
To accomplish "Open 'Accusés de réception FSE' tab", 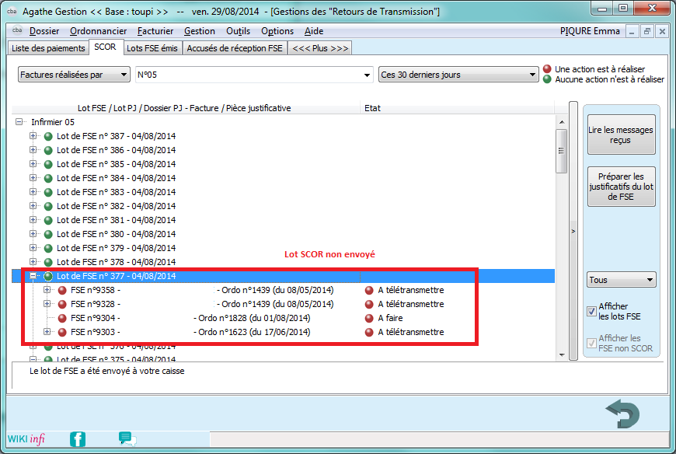I will 235,48.
